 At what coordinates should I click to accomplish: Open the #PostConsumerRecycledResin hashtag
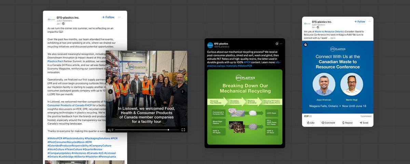pyautogui.click(x=66, y=142)
